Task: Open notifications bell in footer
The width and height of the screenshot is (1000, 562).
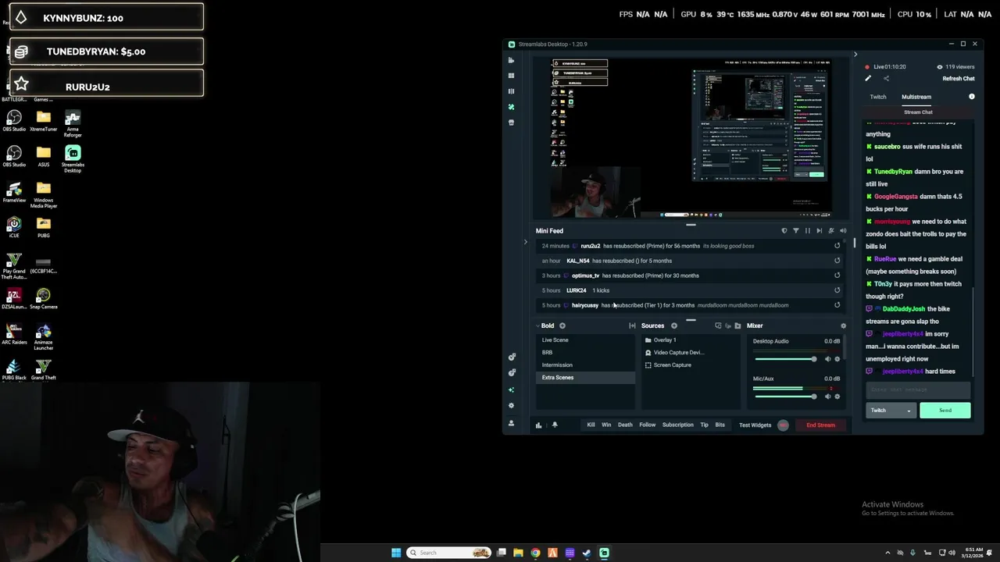Action: [x=555, y=425]
